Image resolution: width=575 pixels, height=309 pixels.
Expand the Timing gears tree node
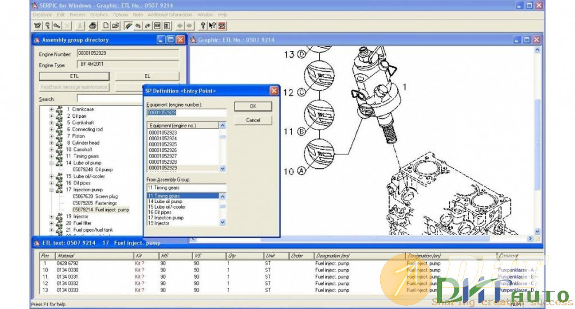point(51,156)
